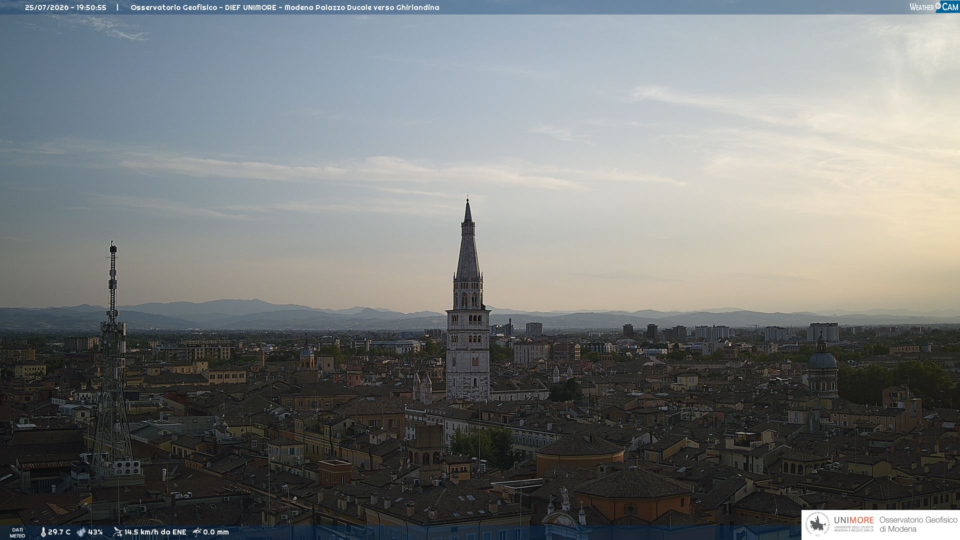The height and width of the screenshot is (540, 960).
Task: Click the DATI METEO label
Action: click(17, 532)
